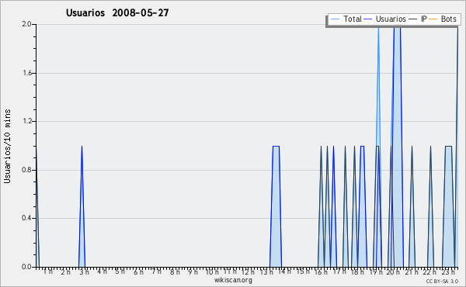This screenshot has height=287, width=466.
Task: Click the '13 h' x-axis label
Action: [x=266, y=271]
